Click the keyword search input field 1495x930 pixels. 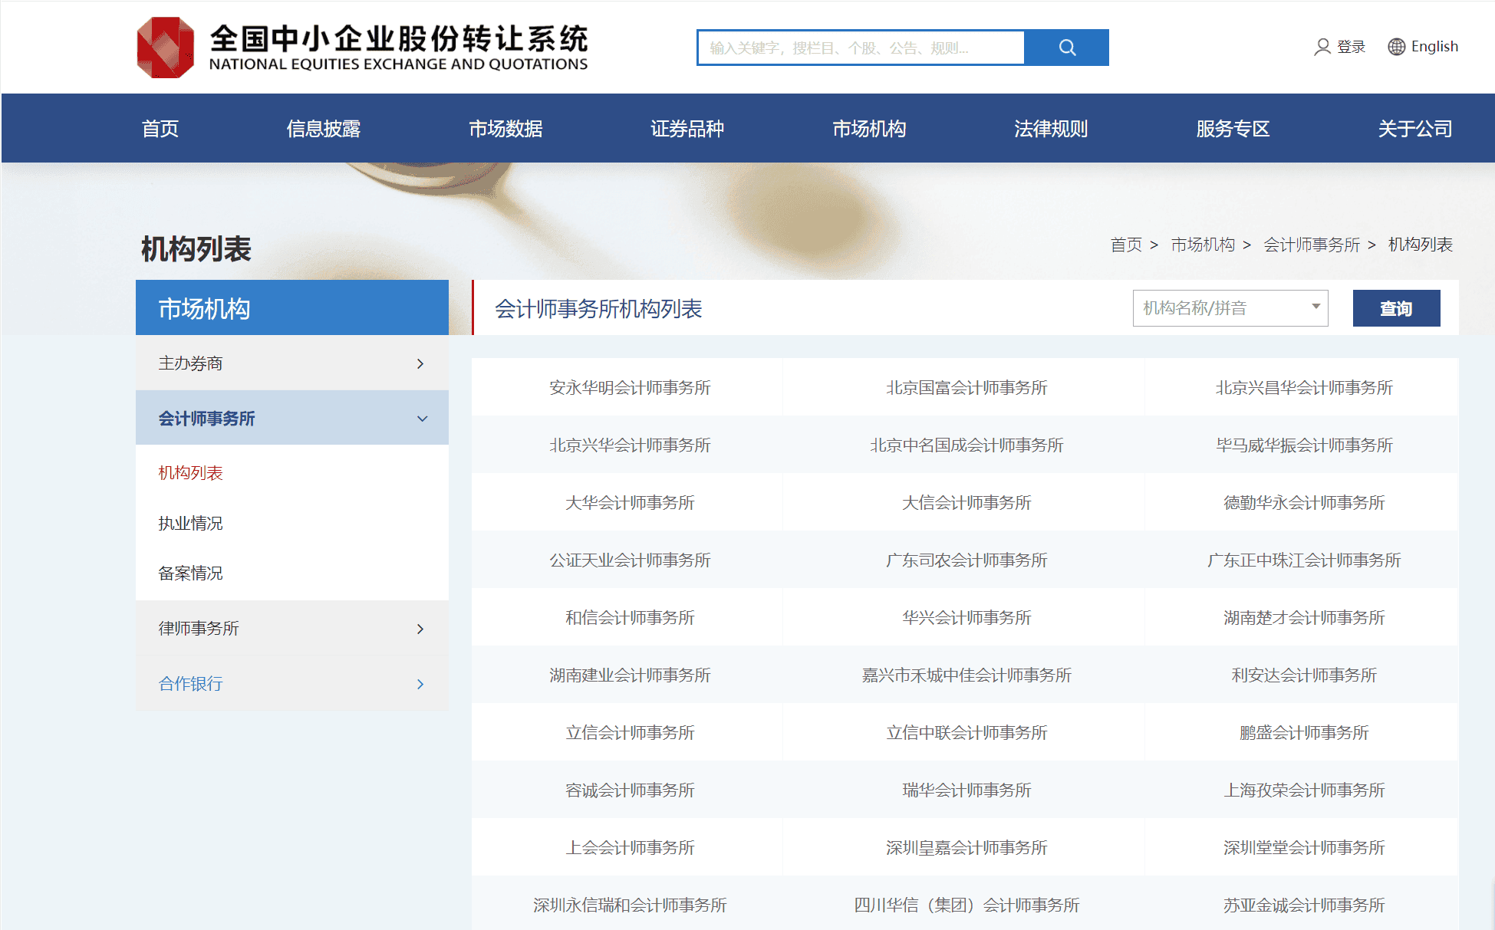click(859, 47)
